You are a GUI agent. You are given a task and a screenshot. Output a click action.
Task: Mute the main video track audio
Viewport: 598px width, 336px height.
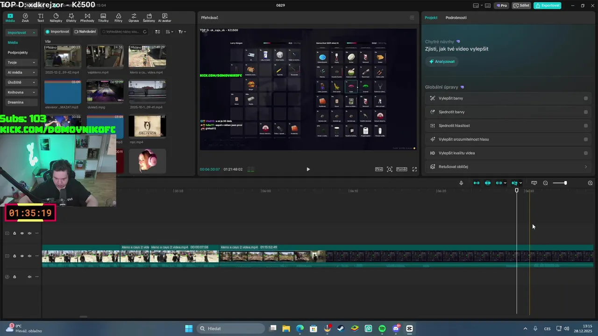(29, 256)
